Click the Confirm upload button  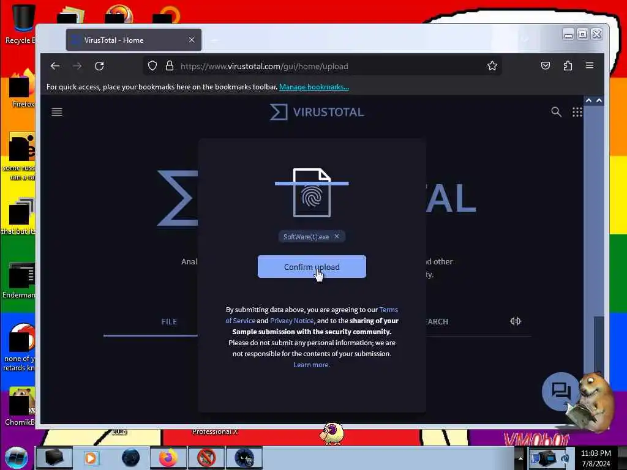(x=312, y=267)
